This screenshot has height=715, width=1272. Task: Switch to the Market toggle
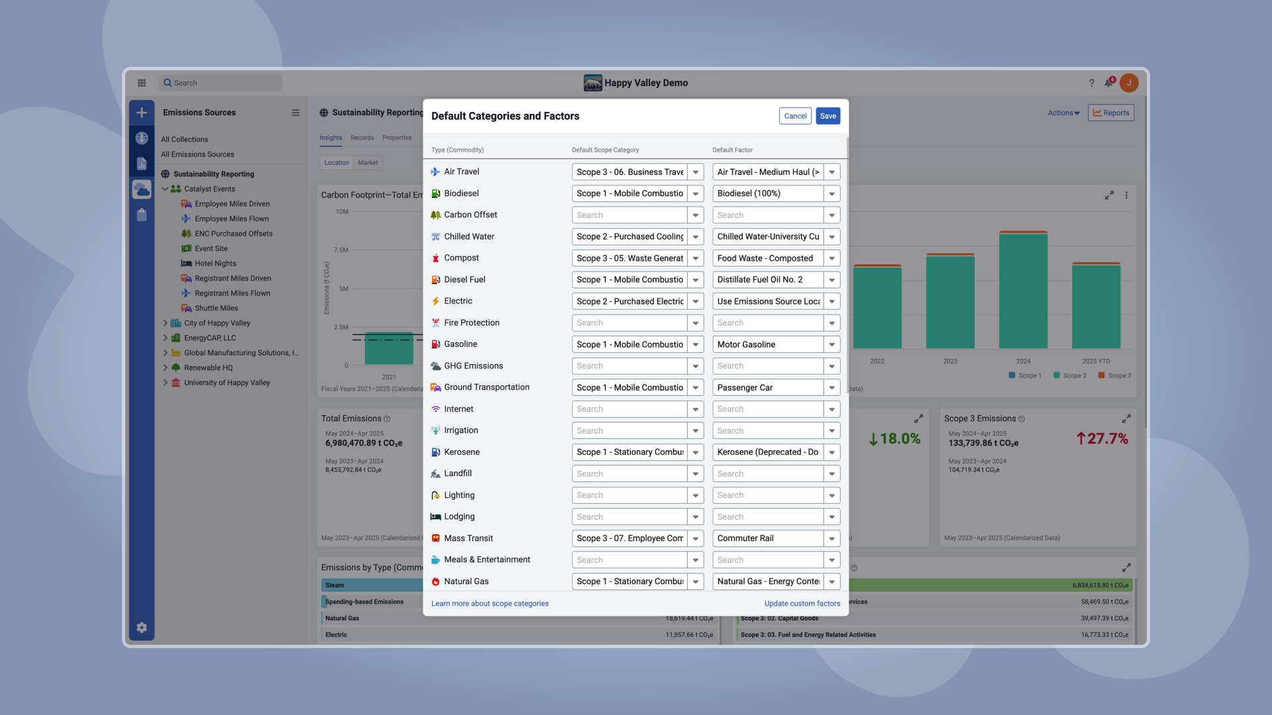click(368, 163)
